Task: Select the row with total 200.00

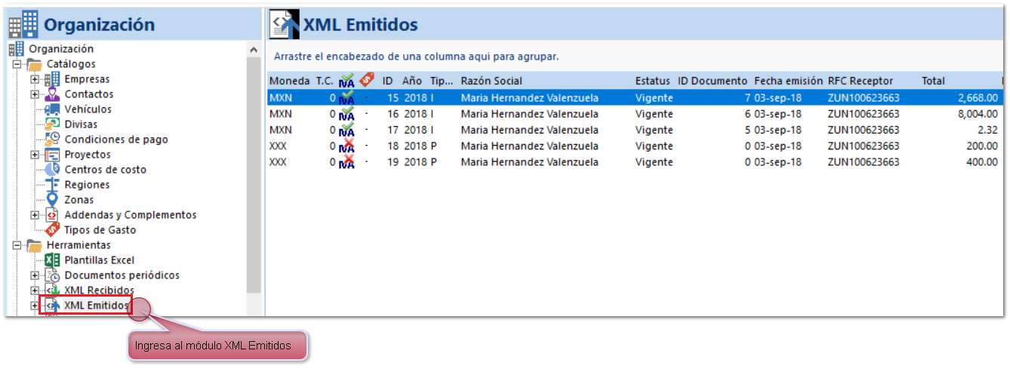Action: click(634, 146)
